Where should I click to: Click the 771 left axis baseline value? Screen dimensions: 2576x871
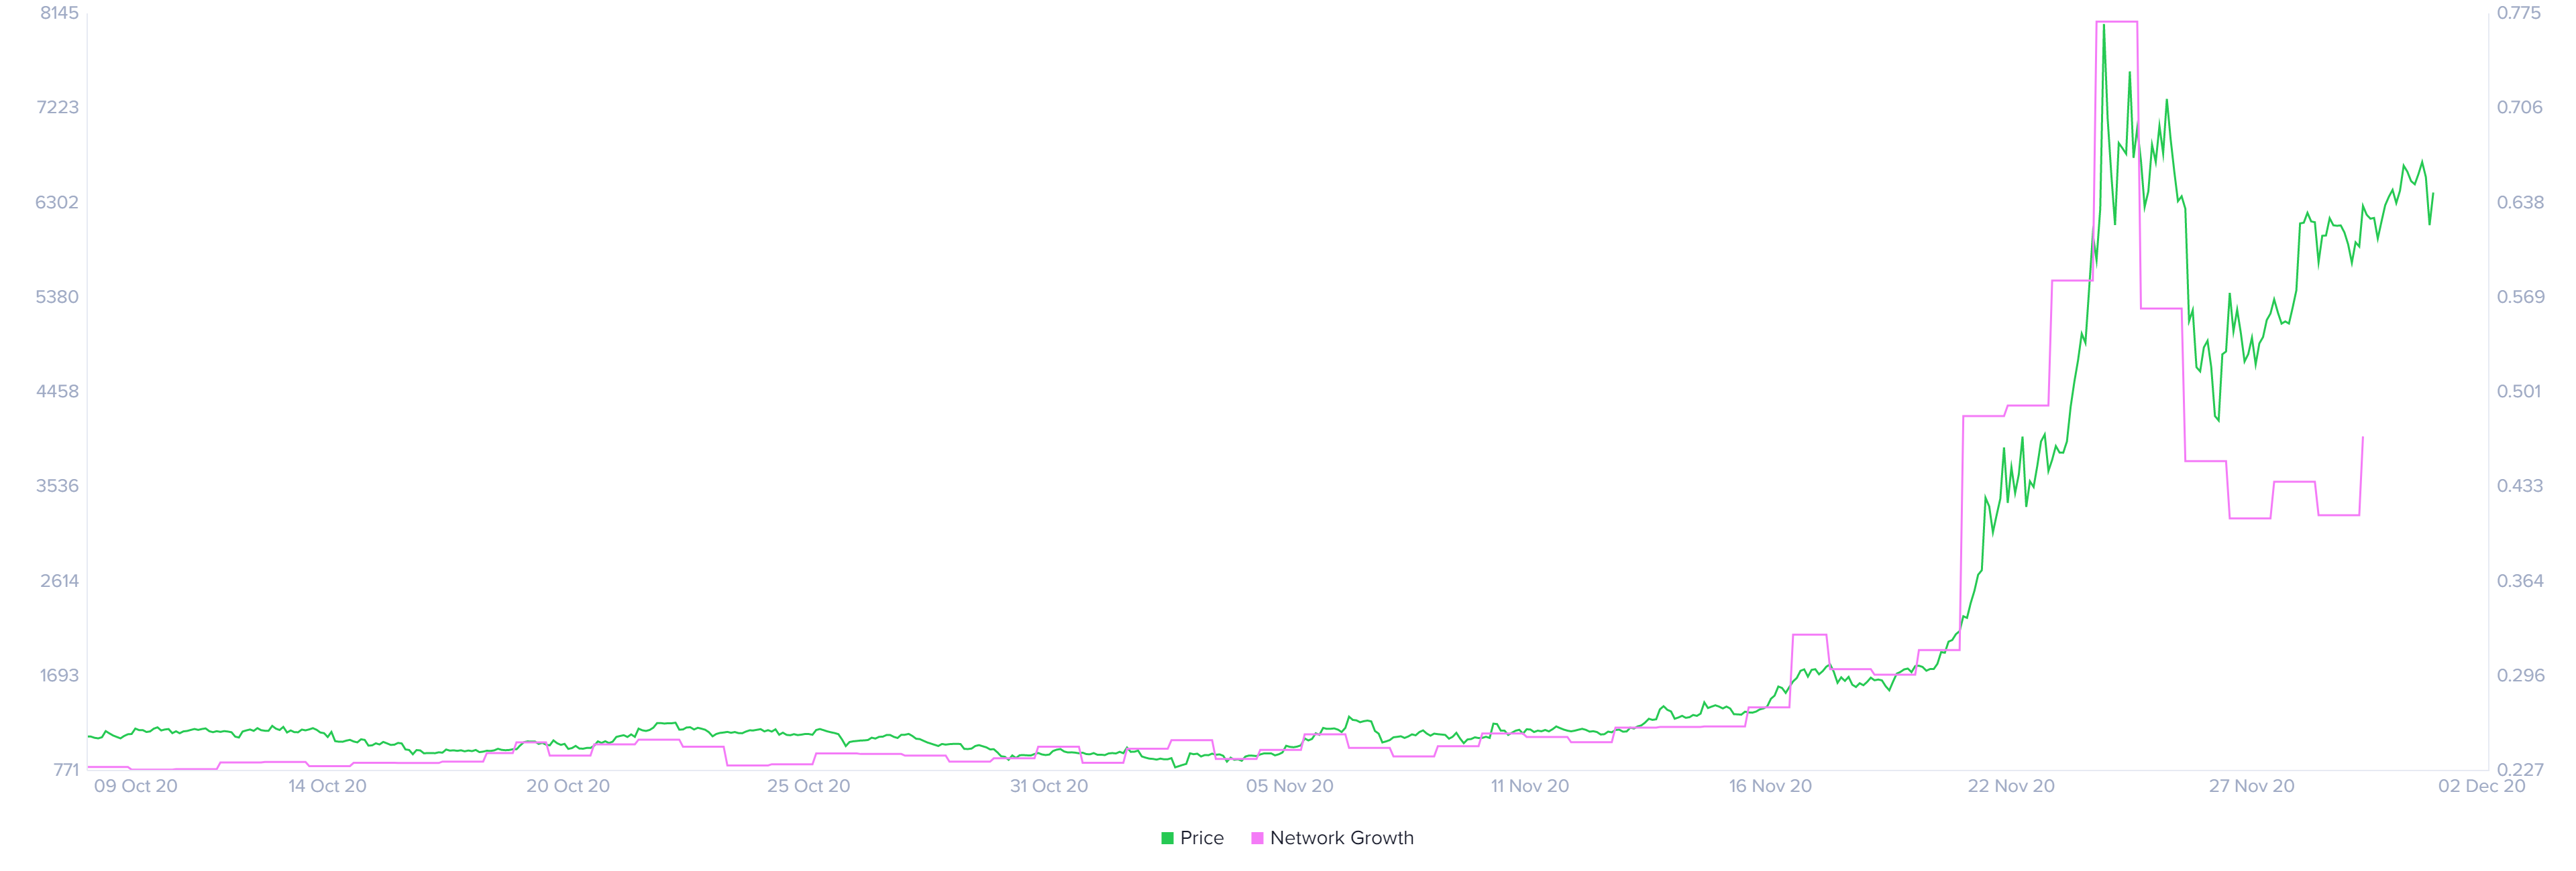pyautogui.click(x=66, y=769)
